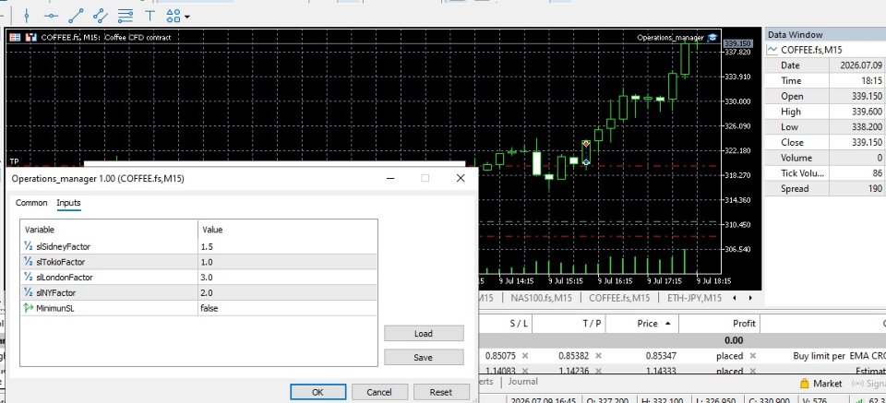The image size is (886, 403).
Task: Minimize the Operations_manager dialog
Action: coord(389,178)
